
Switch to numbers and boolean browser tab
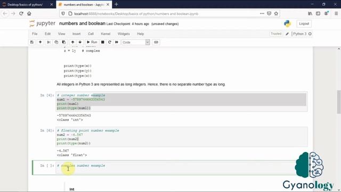coord(84,5)
